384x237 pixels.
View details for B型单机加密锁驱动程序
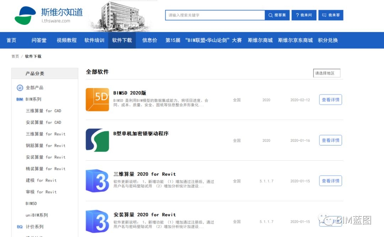[x=331, y=140]
